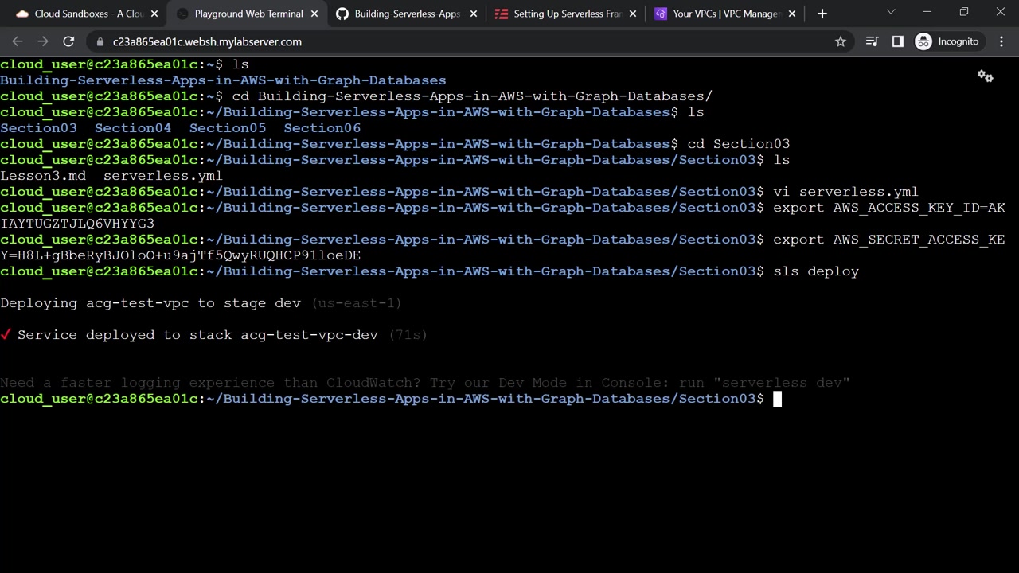Click the 'sls deploy' command text

pos(816,271)
